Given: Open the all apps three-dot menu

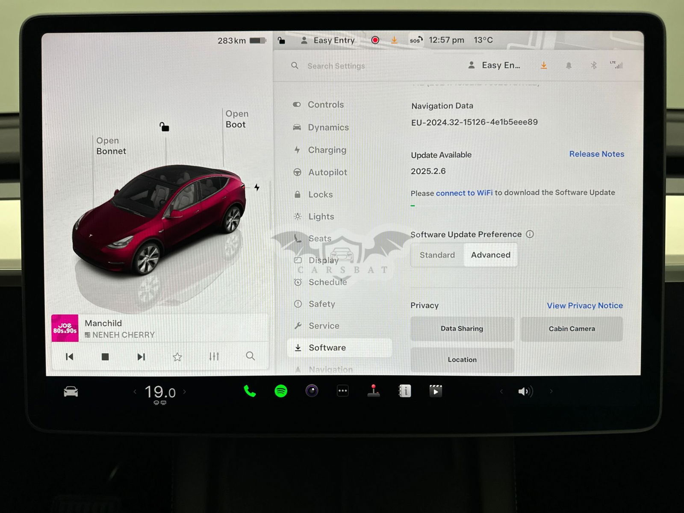Looking at the screenshot, I should 342,391.
